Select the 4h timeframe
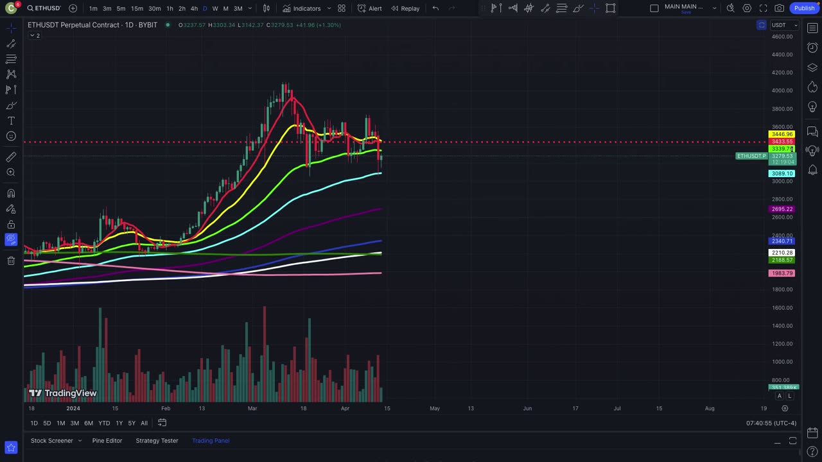This screenshot has width=822, height=462. pos(194,8)
